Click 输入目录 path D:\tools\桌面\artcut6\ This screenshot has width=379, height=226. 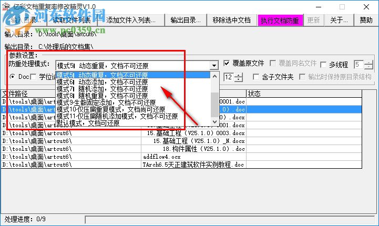click(67, 34)
